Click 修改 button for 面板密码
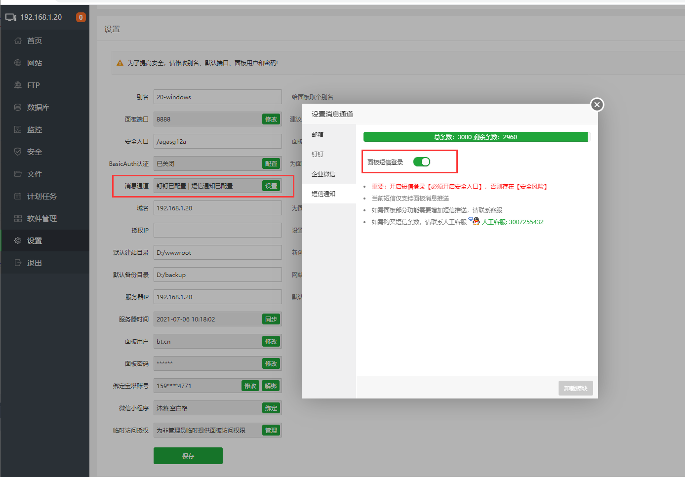 (x=271, y=363)
